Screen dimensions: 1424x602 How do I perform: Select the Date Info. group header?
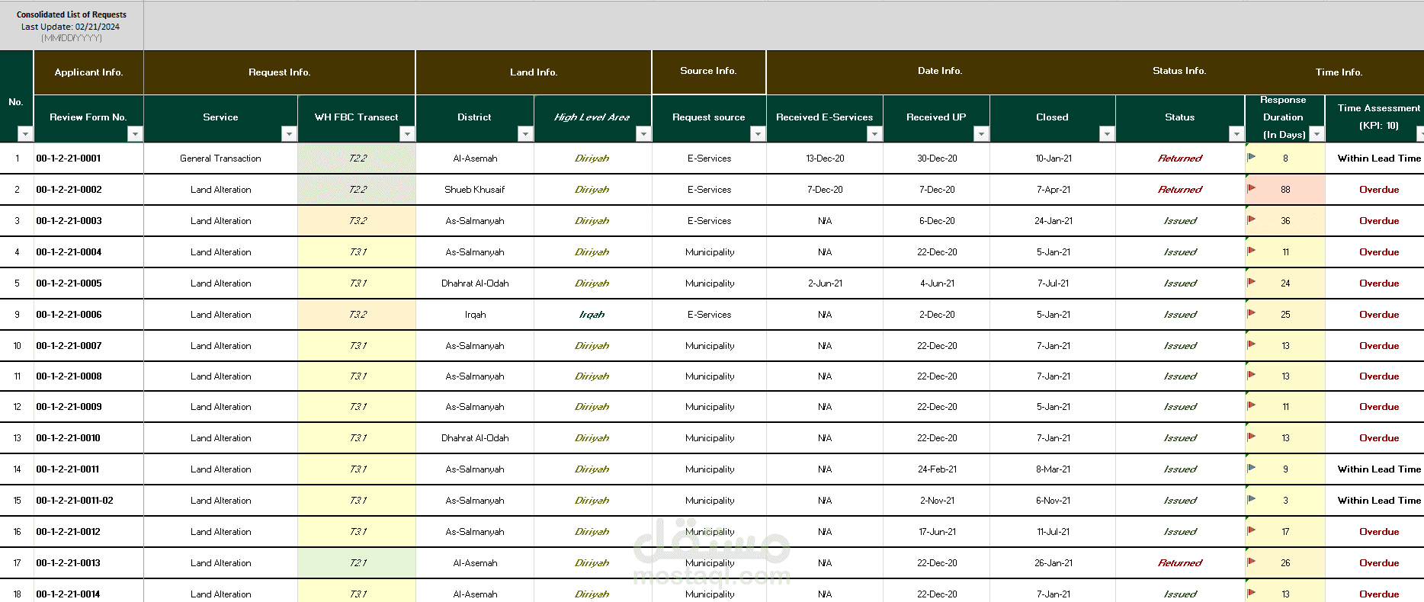940,71
